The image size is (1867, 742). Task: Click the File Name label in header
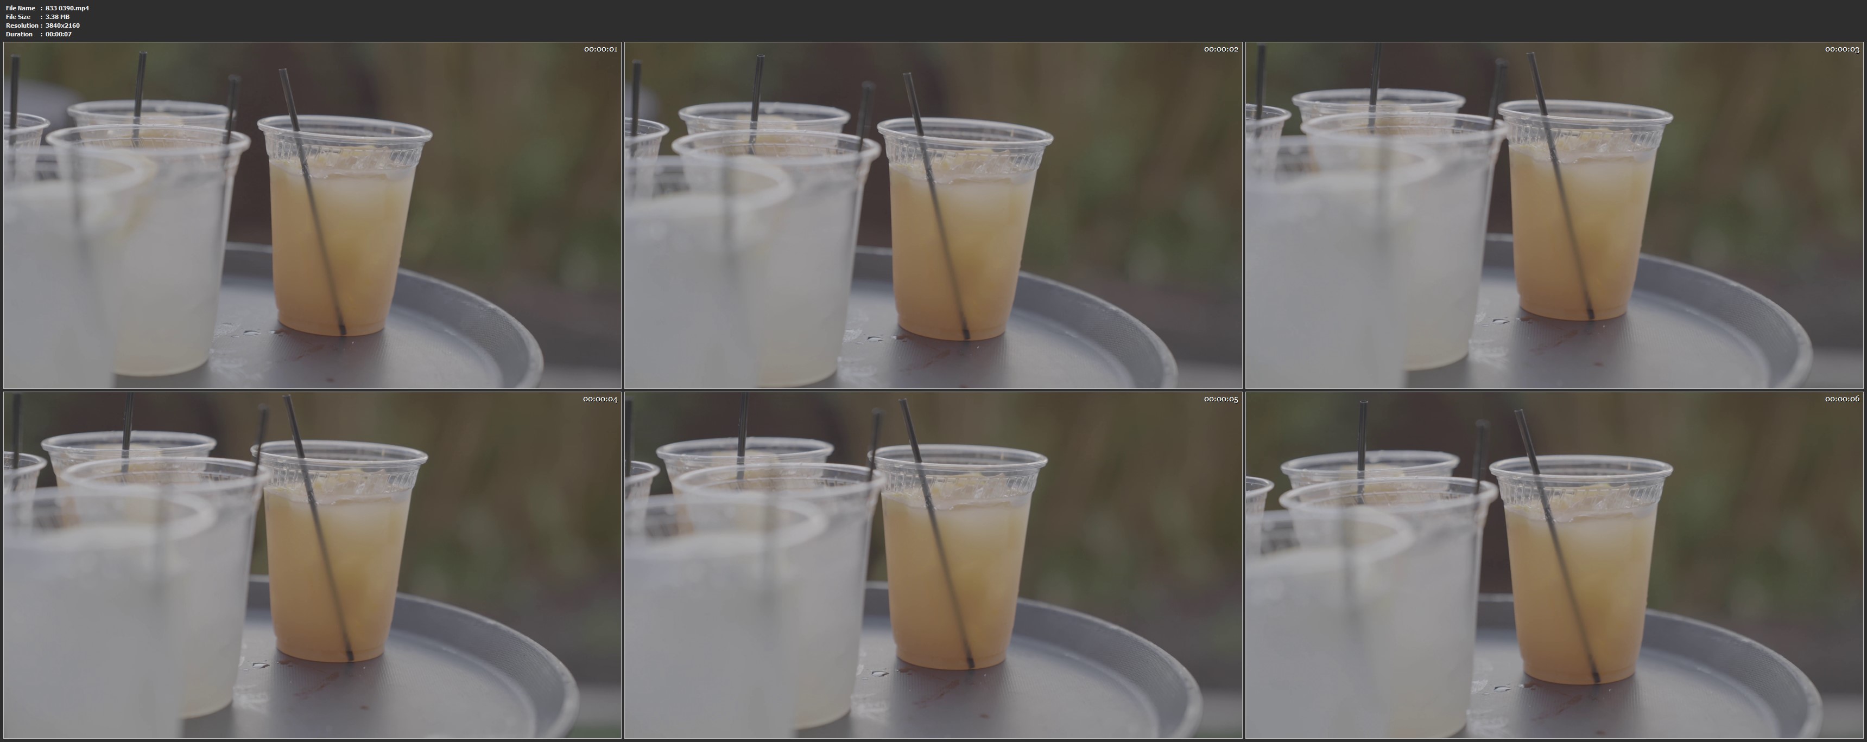pyautogui.click(x=20, y=8)
